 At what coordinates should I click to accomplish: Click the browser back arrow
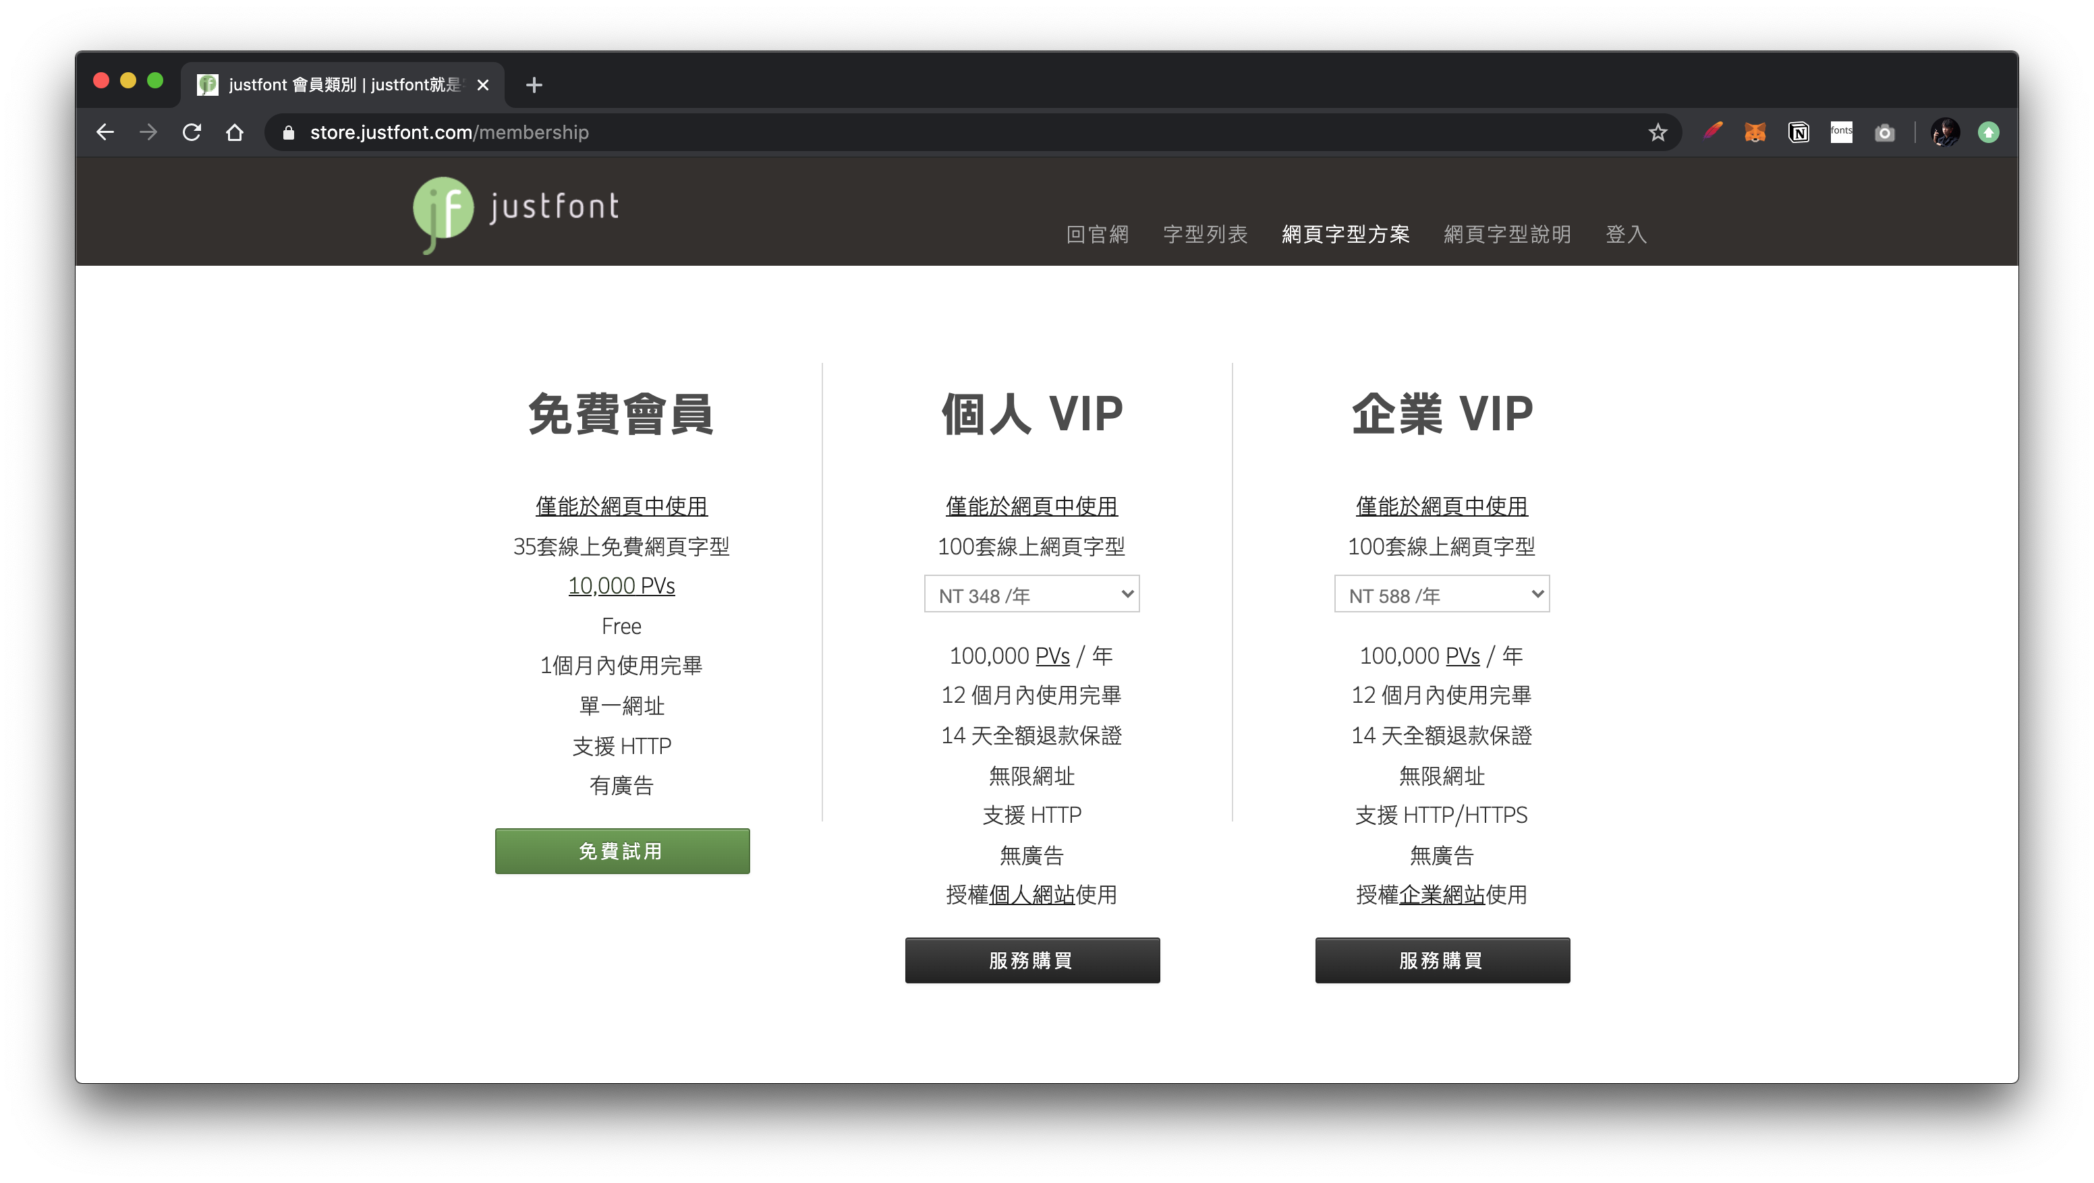tap(105, 132)
